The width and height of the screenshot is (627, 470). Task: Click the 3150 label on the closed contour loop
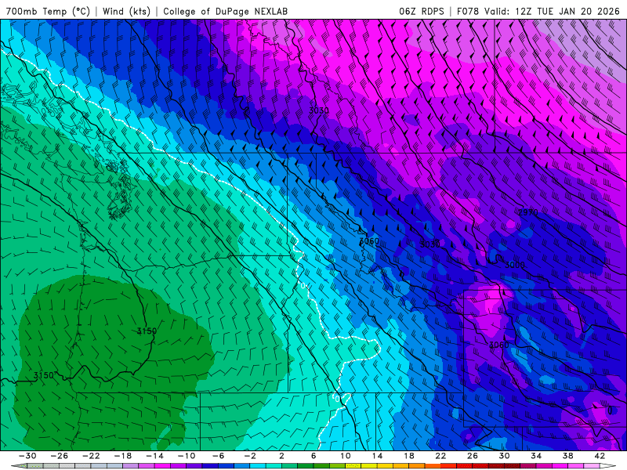coord(147,331)
